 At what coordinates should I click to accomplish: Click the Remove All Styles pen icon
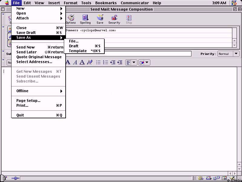(x=90, y=62)
